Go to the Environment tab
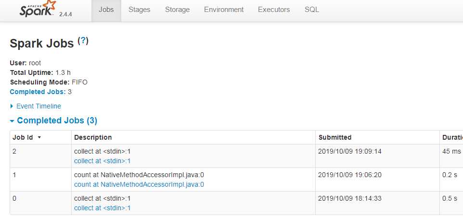Image resolution: width=463 pixels, height=216 pixels. (x=224, y=10)
